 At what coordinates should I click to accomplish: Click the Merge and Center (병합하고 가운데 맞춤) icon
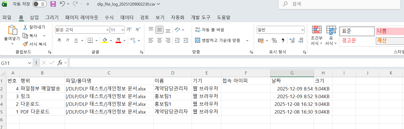[197, 40]
